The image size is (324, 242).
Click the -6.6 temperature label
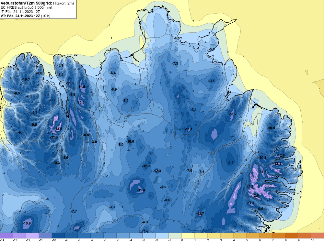(113, 73)
